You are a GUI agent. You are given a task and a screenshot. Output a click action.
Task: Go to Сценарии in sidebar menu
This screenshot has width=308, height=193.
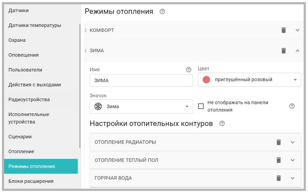pos(20,137)
